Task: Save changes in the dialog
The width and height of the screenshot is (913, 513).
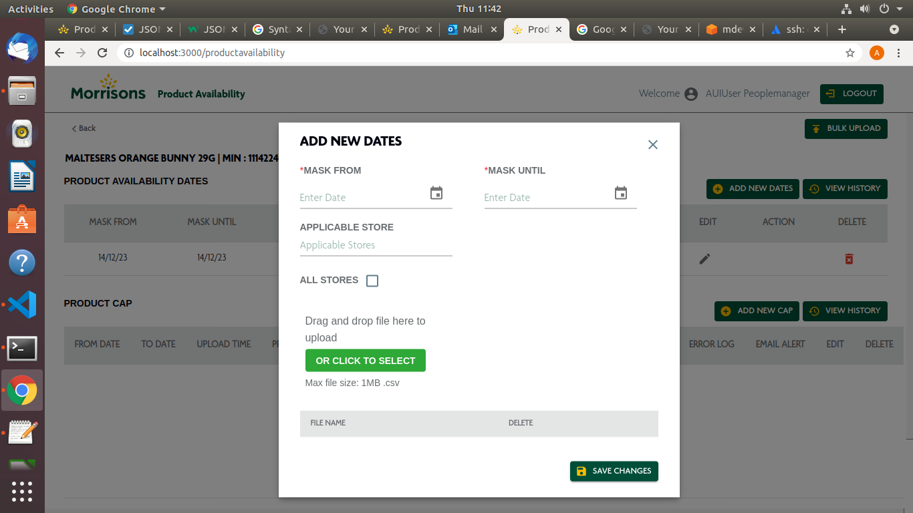Action: (x=614, y=471)
